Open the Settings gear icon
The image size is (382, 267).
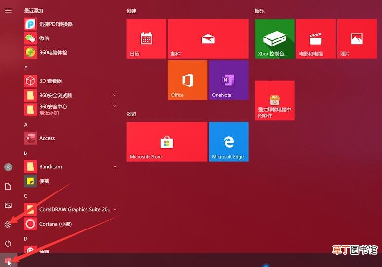pos(8,224)
